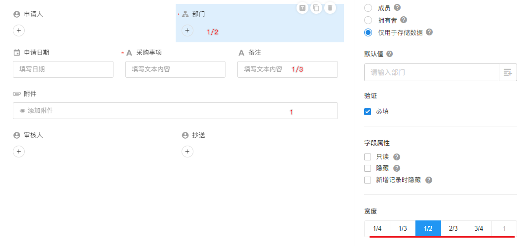Select the 拥有者 radio option
Viewport: 524px width, 246px height.
click(x=368, y=20)
